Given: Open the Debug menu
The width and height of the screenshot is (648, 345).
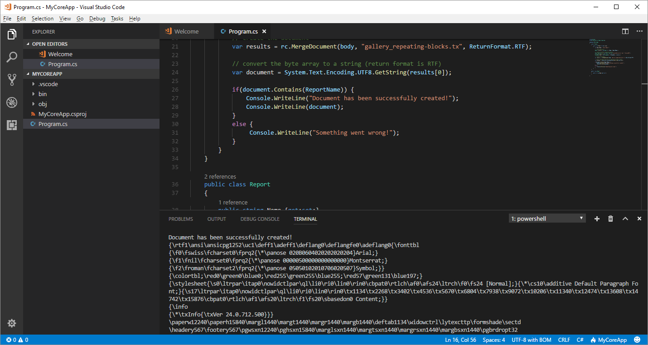Looking at the screenshot, I should click(97, 19).
